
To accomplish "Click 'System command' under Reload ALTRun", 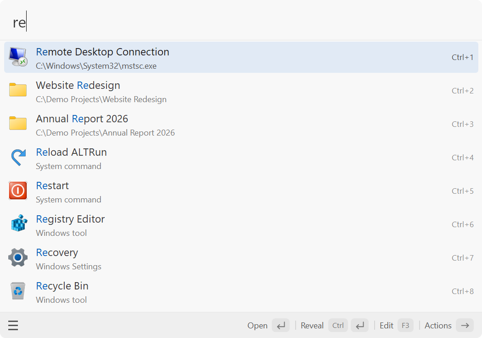I will coord(68,166).
